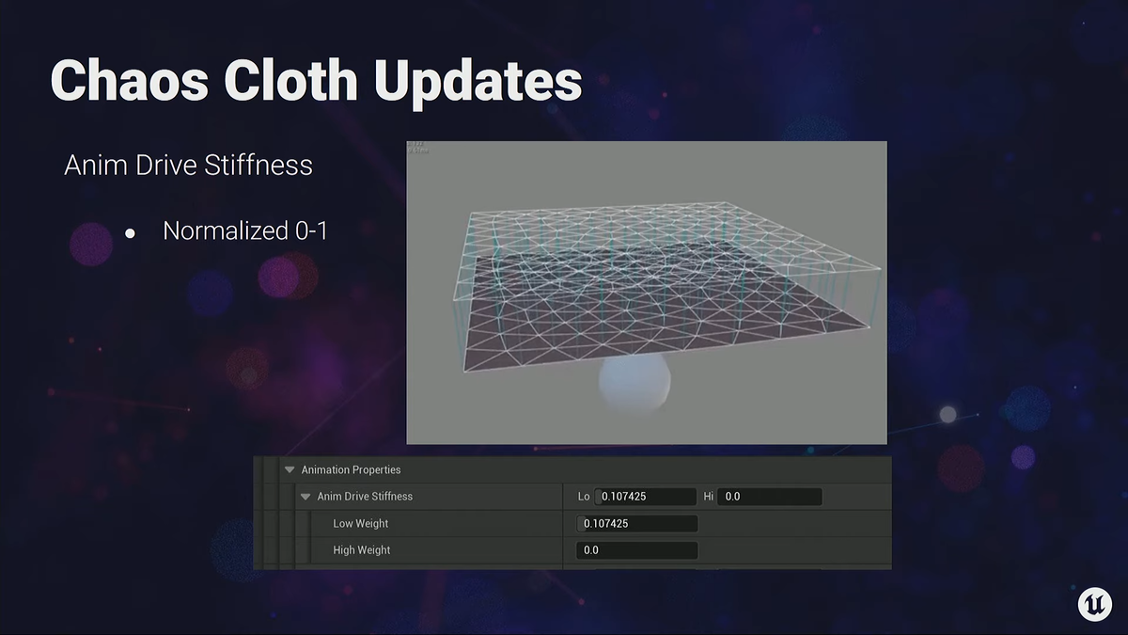The height and width of the screenshot is (635, 1128).
Task: Click the Anim Drive Stiffness slide heading
Action: coord(188,165)
